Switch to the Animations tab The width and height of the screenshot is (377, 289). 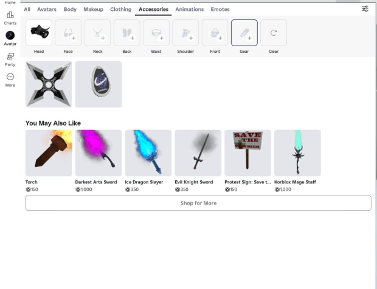190,10
